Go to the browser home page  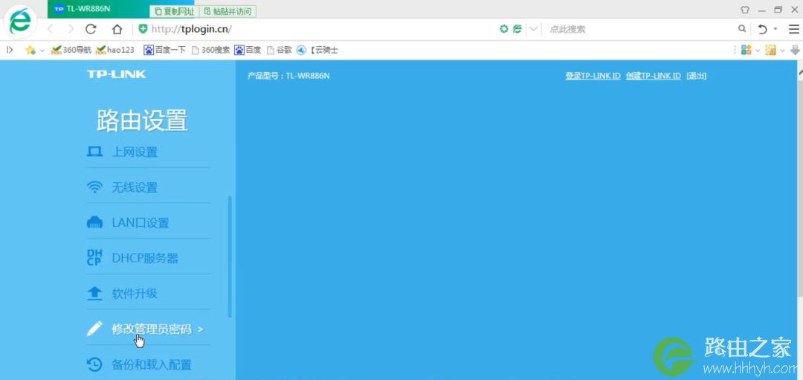click(x=117, y=29)
